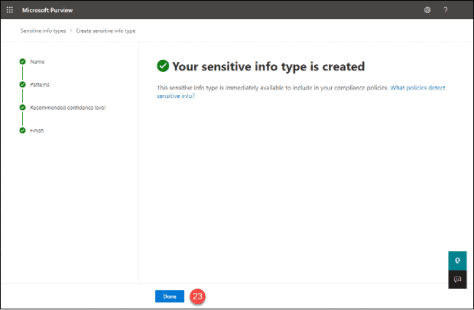Viewport: 474px width, 310px height.
Task: Select the Finish wizard step
Action: pos(37,131)
